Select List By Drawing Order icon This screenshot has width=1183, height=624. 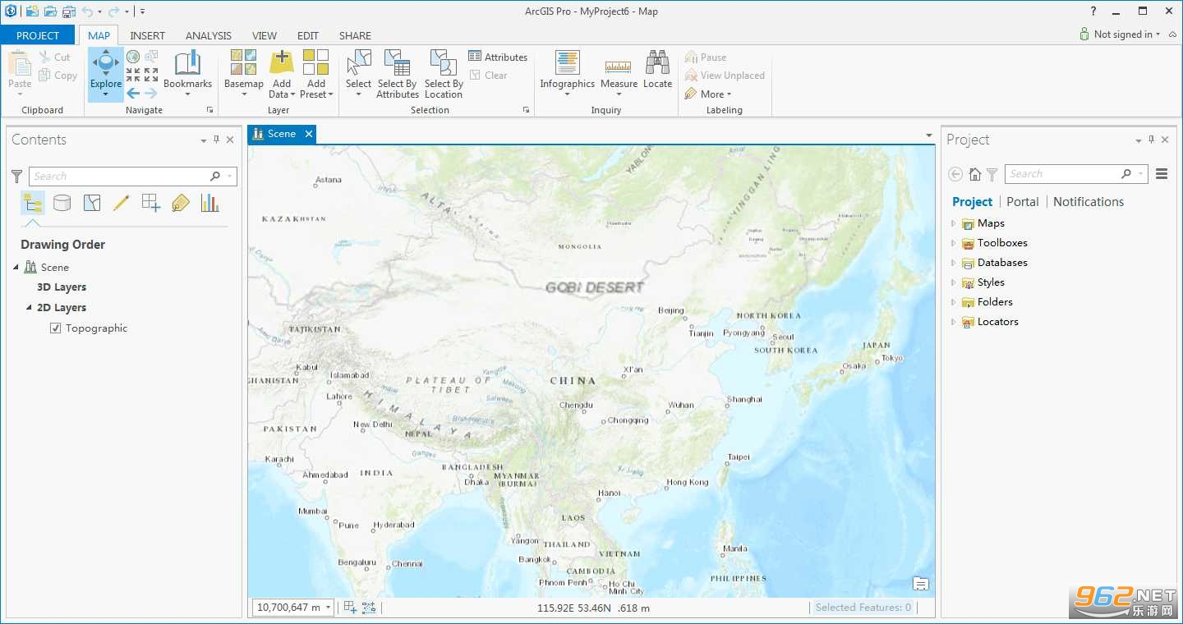pyautogui.click(x=33, y=203)
